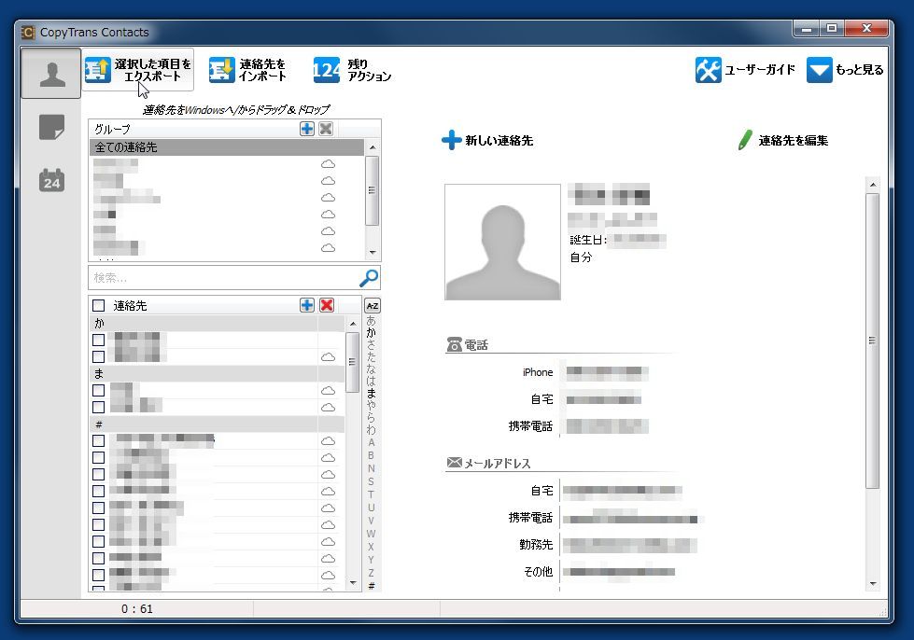Jump to ま in the alphabet index

click(x=372, y=394)
